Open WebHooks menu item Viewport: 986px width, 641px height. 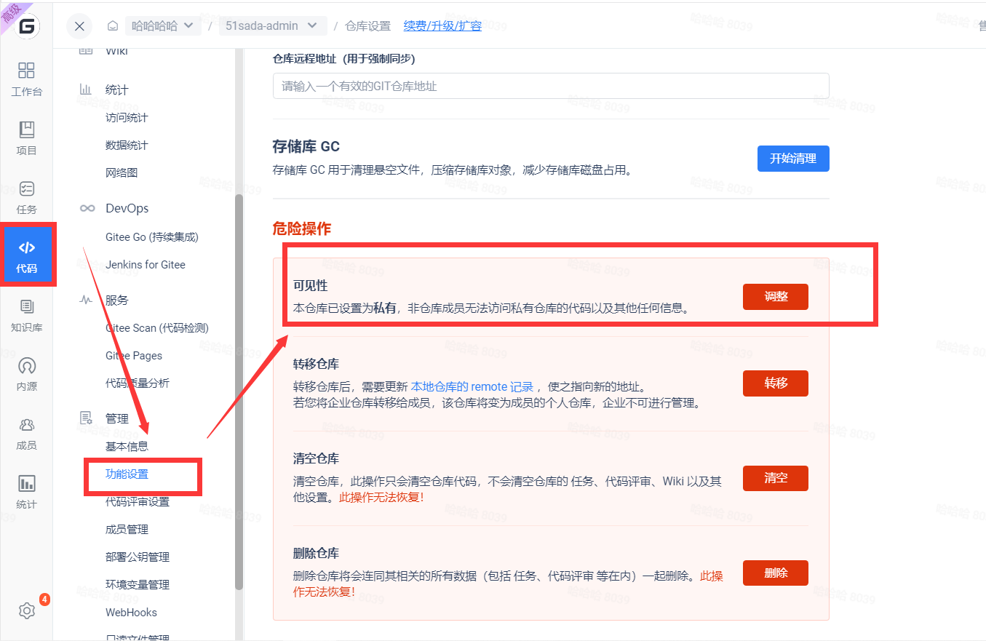coord(131,613)
